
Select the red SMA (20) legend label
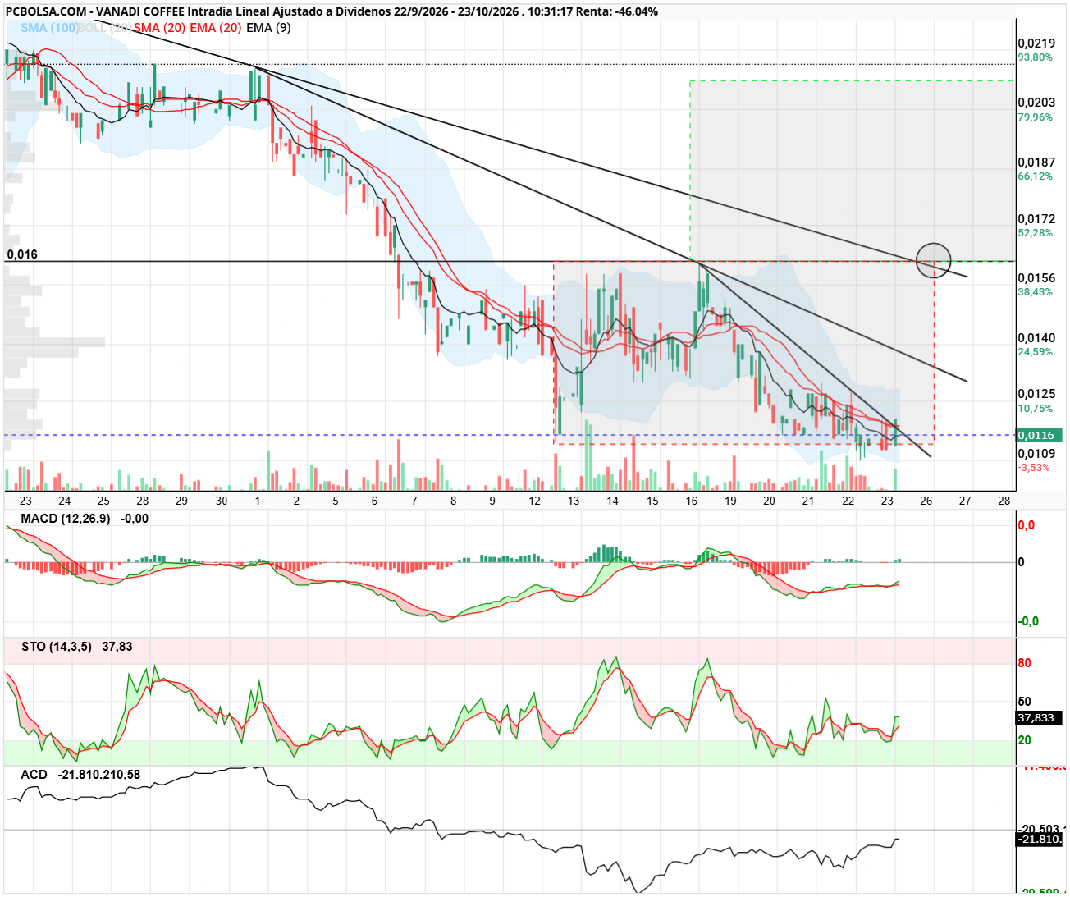pos(160,28)
